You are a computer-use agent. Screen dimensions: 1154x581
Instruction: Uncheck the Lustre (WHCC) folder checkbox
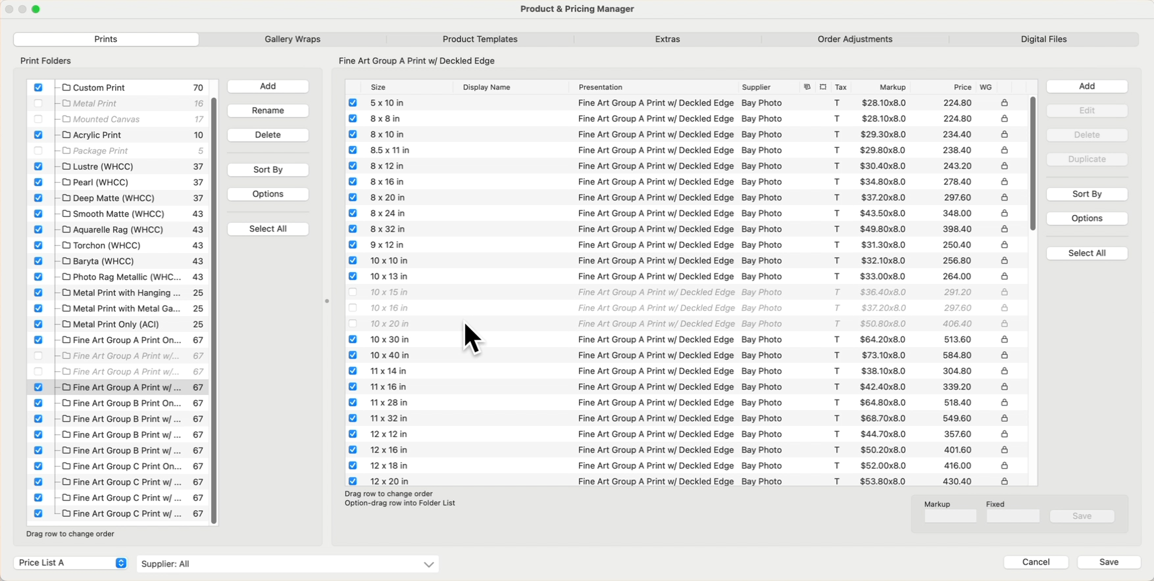pyautogui.click(x=38, y=166)
